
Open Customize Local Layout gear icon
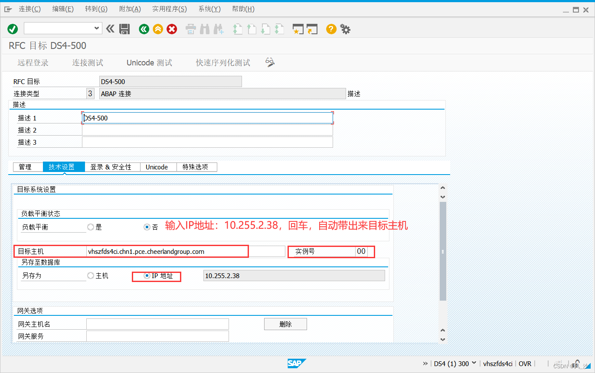(x=345, y=29)
